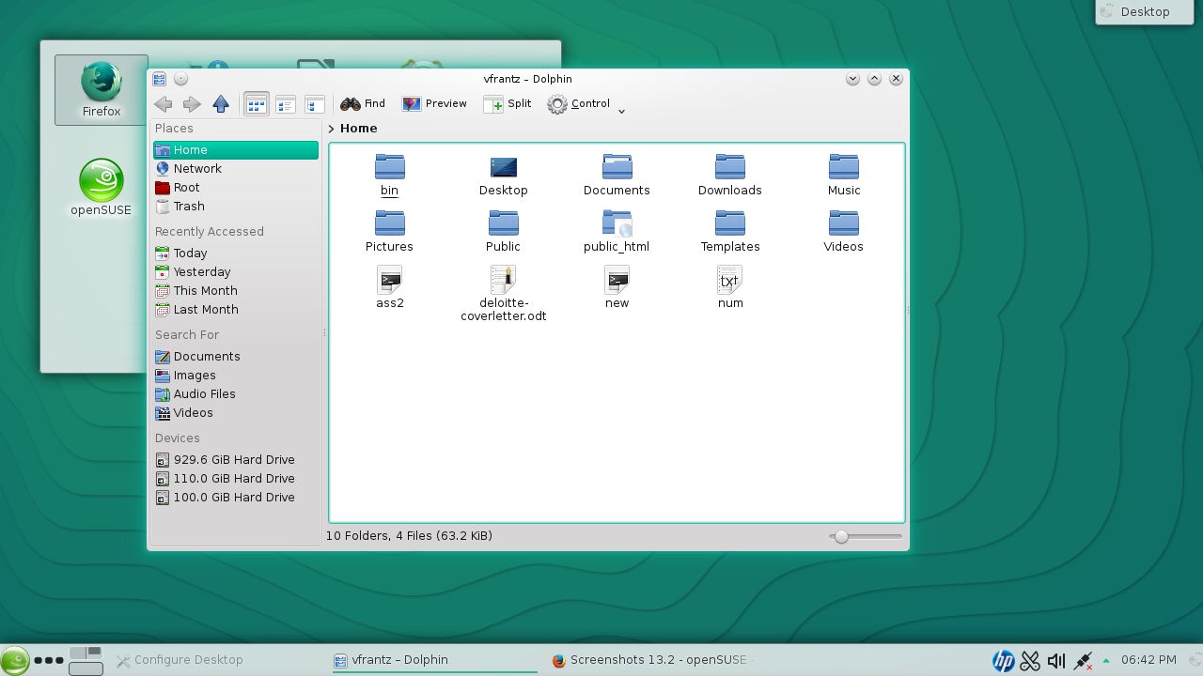This screenshot has width=1203, height=676.
Task: Click the Back navigation arrow
Action: (164, 104)
